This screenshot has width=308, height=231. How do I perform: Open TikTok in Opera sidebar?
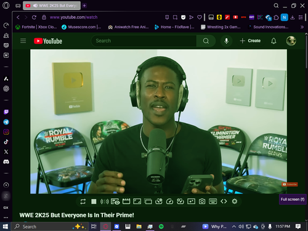coord(6,142)
